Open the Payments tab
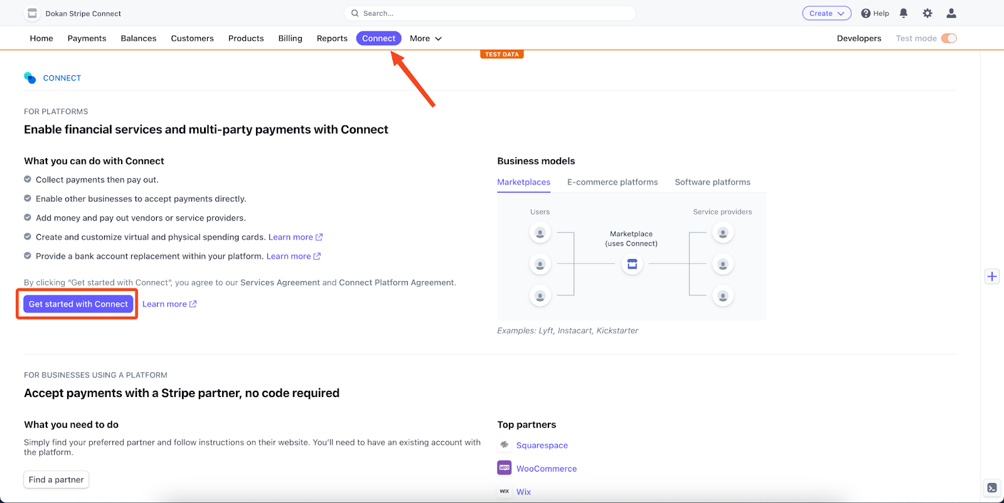Screen dimensions: 1004x503 click(x=87, y=38)
